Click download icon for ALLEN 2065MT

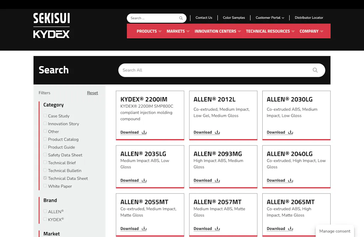[x=290, y=228]
